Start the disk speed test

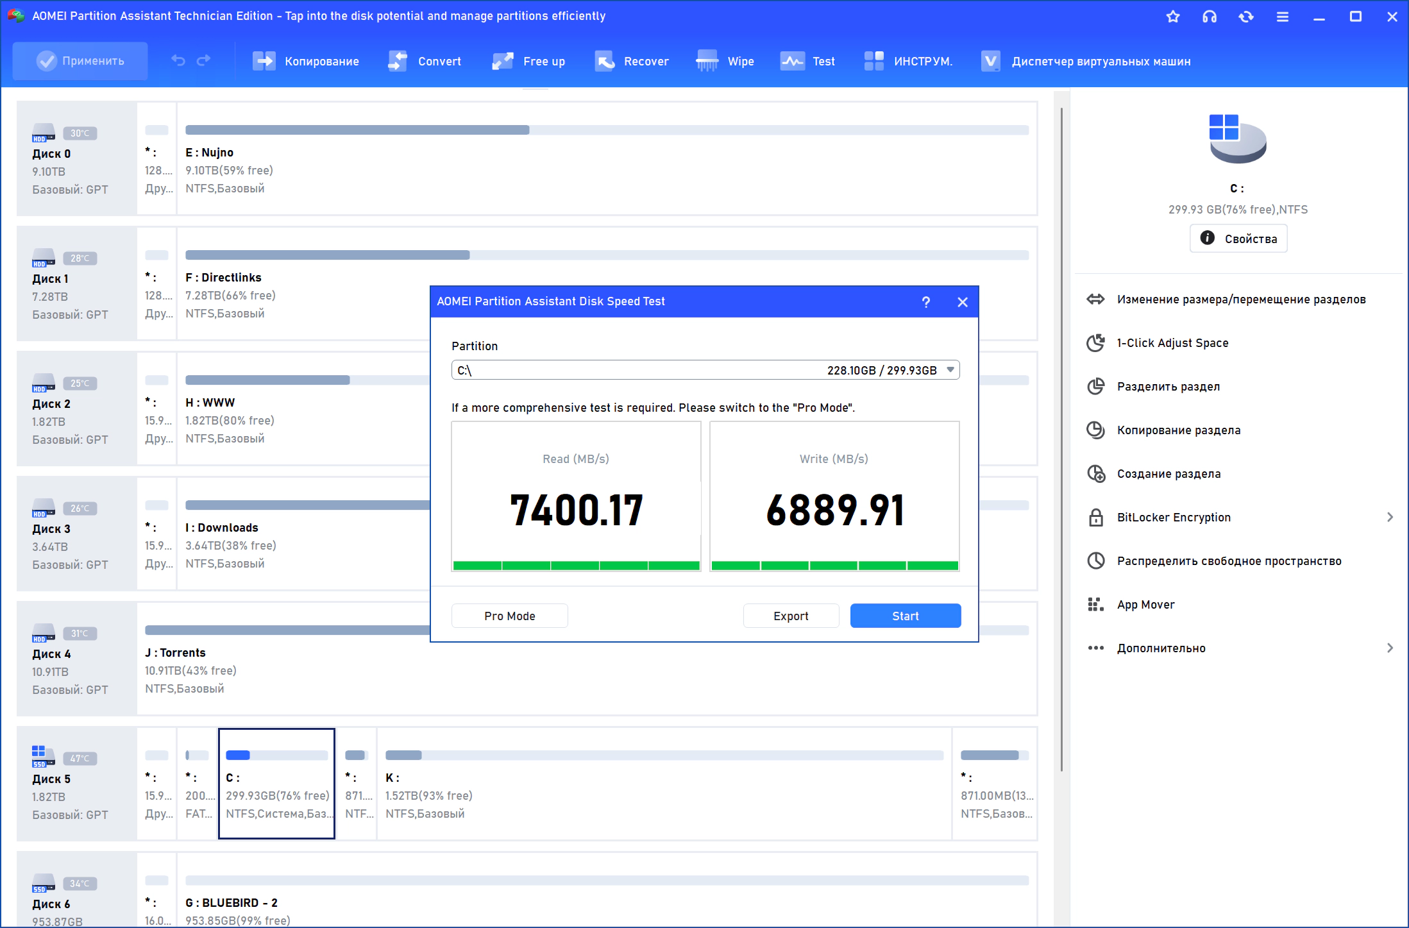click(x=906, y=616)
